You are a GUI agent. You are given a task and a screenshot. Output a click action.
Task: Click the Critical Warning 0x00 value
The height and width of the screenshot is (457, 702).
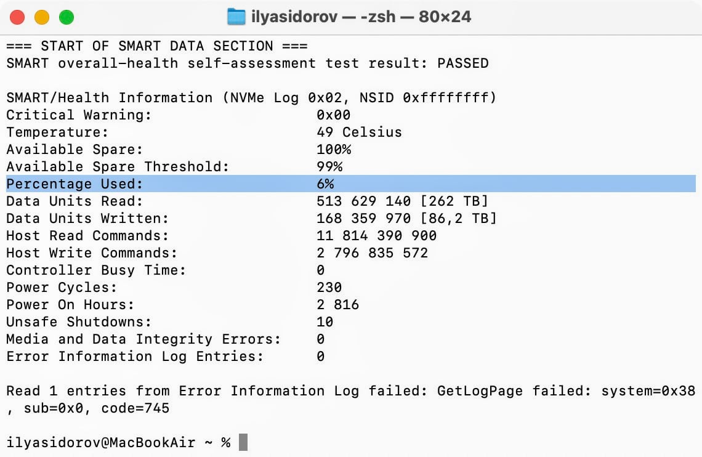(333, 115)
